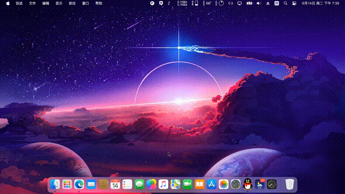Open the brown Contacts icon in Dock
This screenshot has height=194, width=345.
pyautogui.click(x=103, y=184)
